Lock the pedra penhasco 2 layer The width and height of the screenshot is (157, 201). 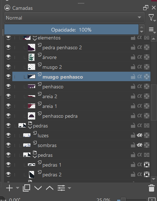click(133, 47)
